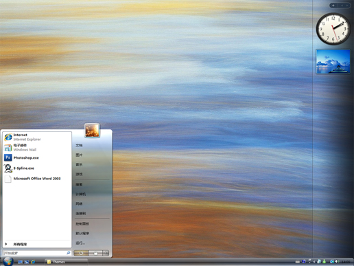The image size is (354, 266).
Task: Click the search magnifier icon
Action: (68, 253)
